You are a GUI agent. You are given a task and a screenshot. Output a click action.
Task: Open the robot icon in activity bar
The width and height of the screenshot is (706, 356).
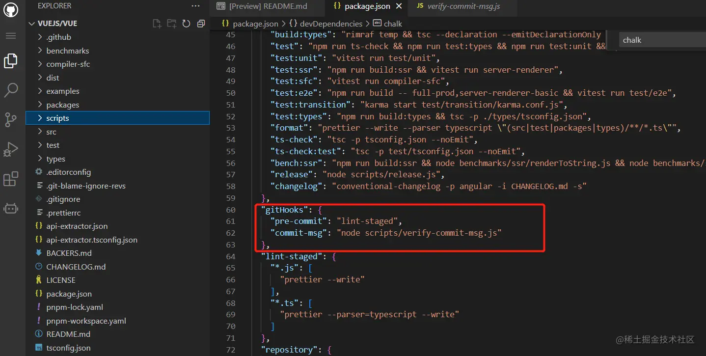[11, 208]
